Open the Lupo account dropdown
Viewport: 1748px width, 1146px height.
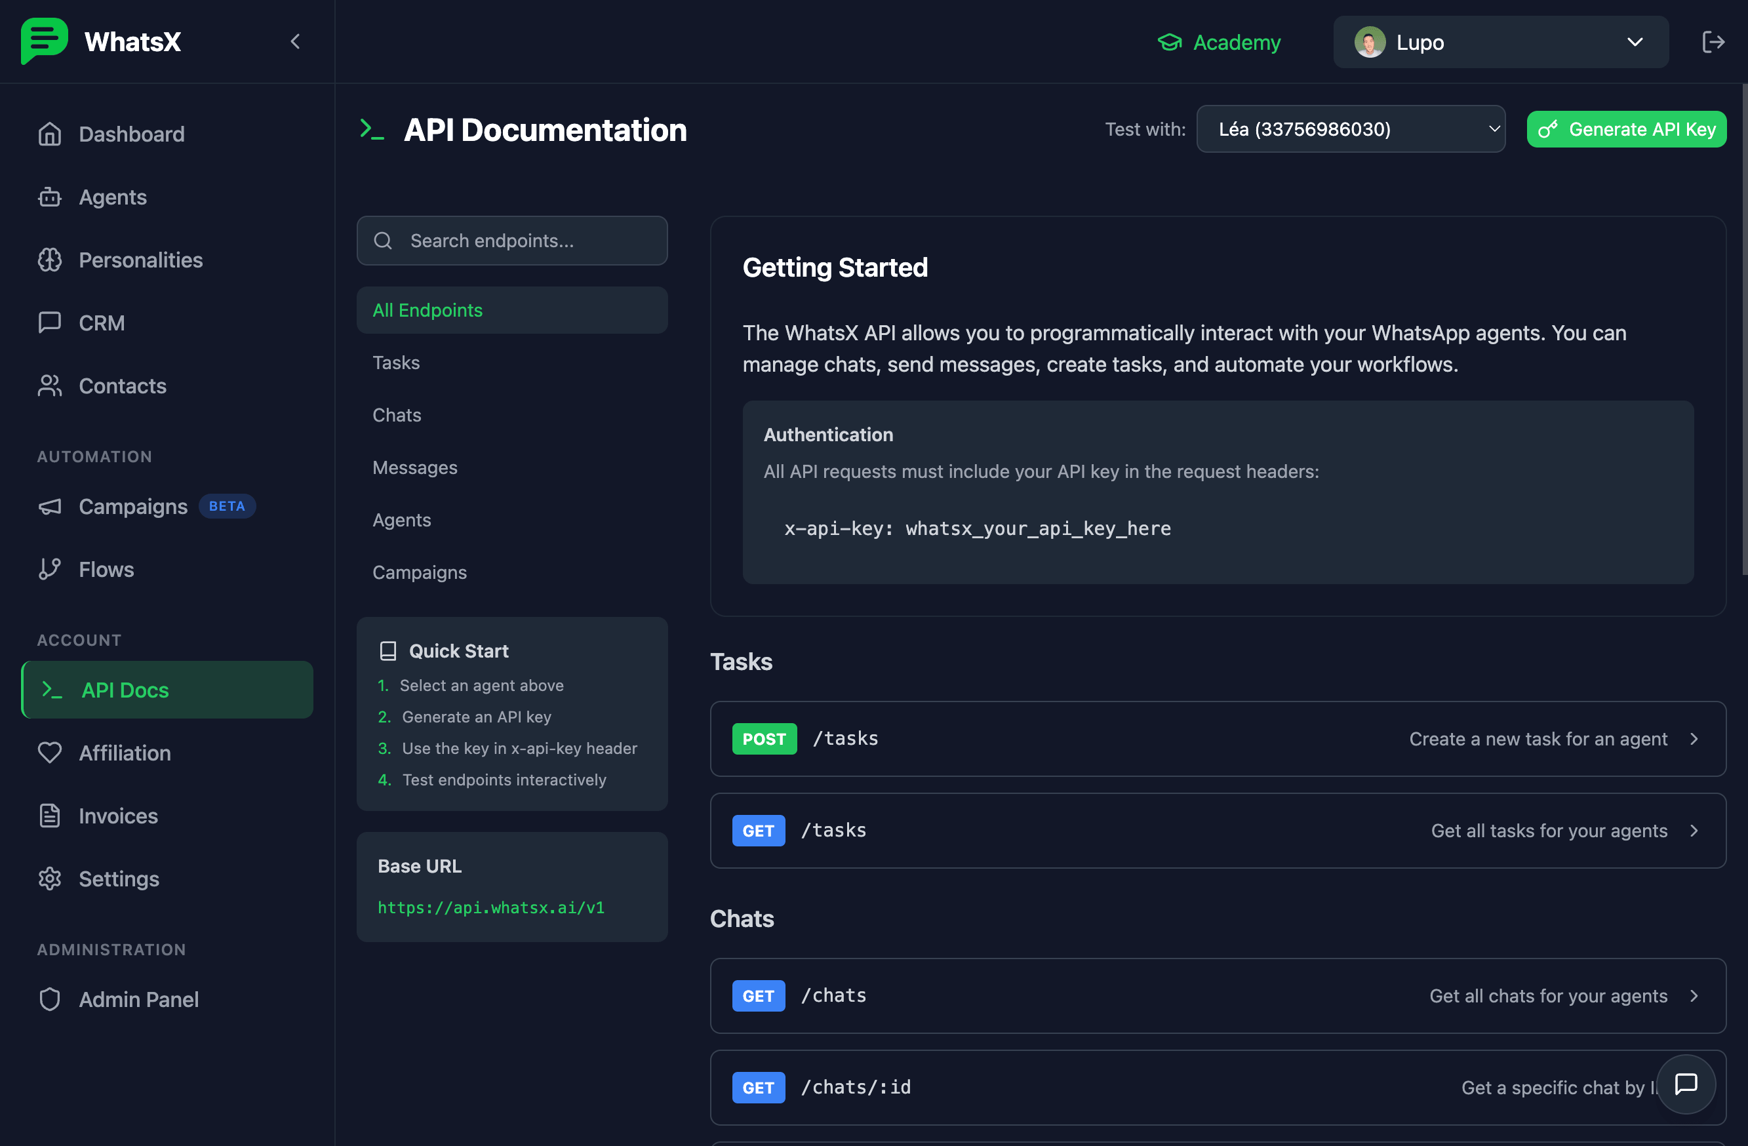coord(1501,42)
